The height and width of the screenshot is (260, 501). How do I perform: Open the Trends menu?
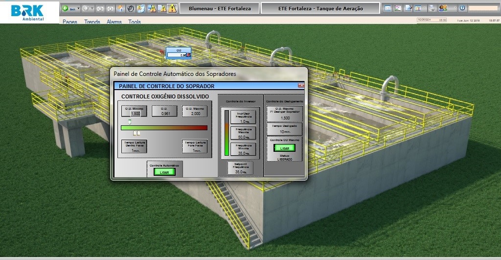(92, 22)
